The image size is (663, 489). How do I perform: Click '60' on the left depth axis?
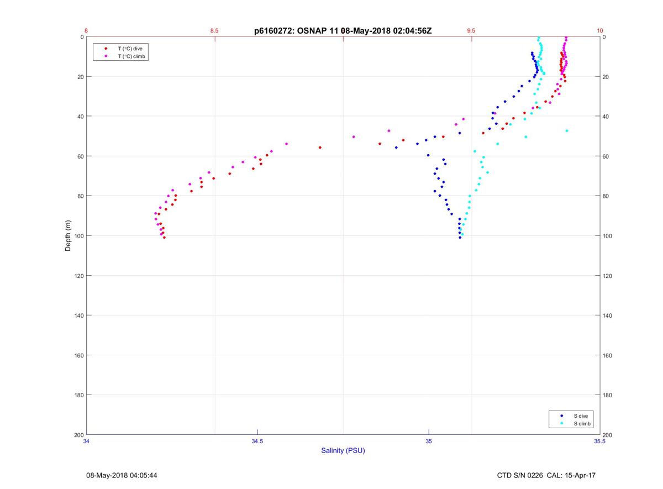pos(80,156)
